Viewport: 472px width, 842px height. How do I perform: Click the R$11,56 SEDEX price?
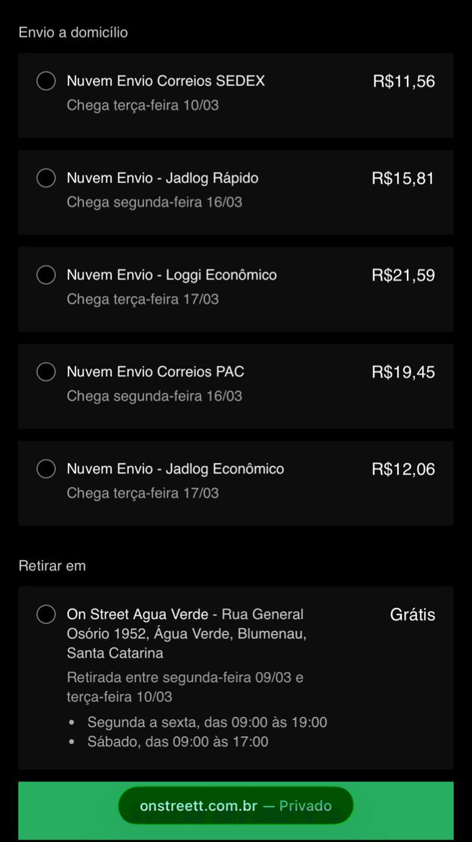[404, 82]
